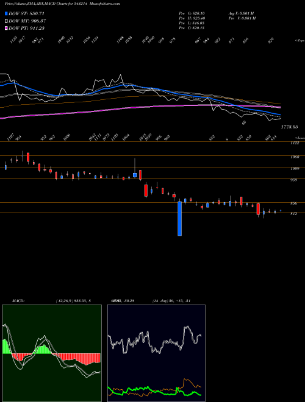The height and width of the screenshot is (402, 305).
Task: Click the 'Pre H: 825.40' value
Action: (192, 18)
